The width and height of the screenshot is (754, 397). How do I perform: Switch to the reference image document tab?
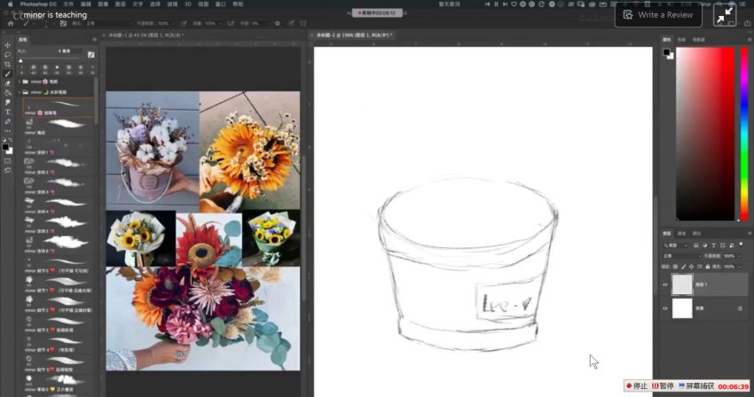tap(146, 35)
